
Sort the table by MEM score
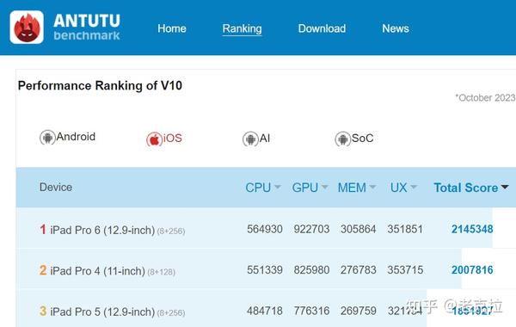357,188
